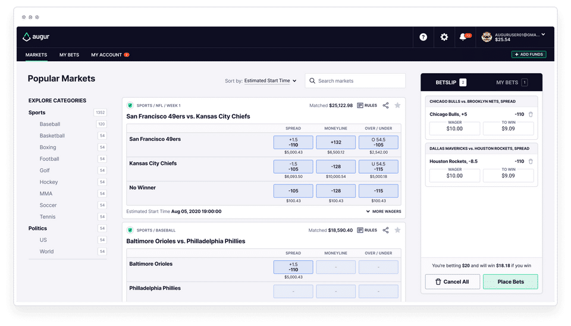Open settings gear icon
Image resolution: width=571 pixels, height=326 pixels.
pos(444,37)
